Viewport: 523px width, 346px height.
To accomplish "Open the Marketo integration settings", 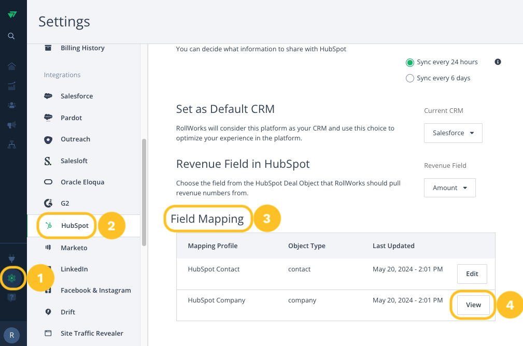I will (73, 248).
